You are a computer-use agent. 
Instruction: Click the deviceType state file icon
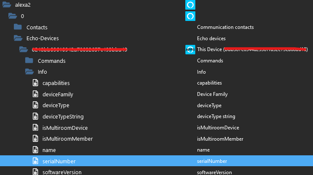click(x=35, y=105)
